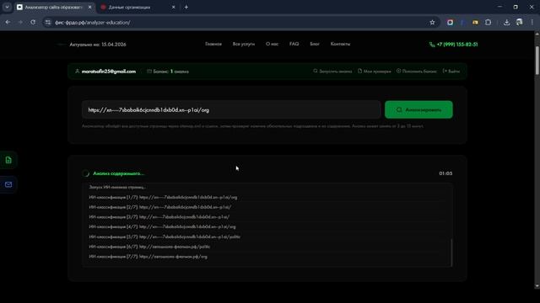Click the log line 'ИИ-классификация [6/7]'
The image size is (540, 303).
149,247
